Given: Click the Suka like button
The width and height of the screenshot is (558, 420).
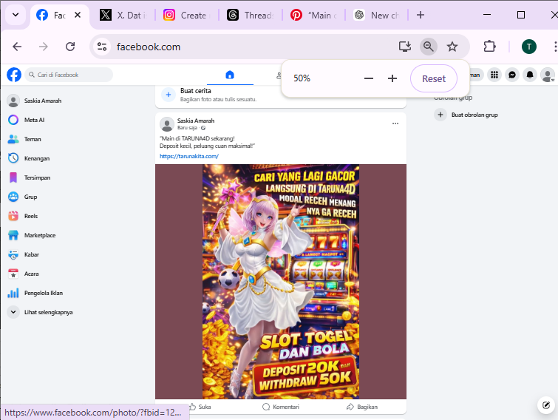Looking at the screenshot, I should [x=200, y=407].
